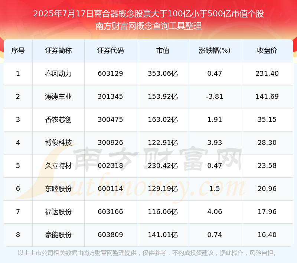The image size is (297, 263).
Task: Select the stock name 香农芯创
Action: coord(58,120)
